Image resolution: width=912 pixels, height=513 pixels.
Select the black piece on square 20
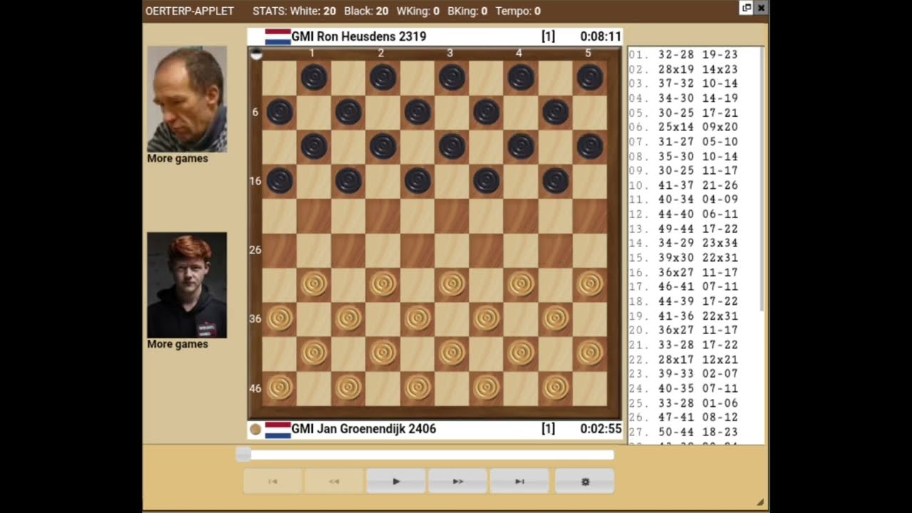point(556,181)
